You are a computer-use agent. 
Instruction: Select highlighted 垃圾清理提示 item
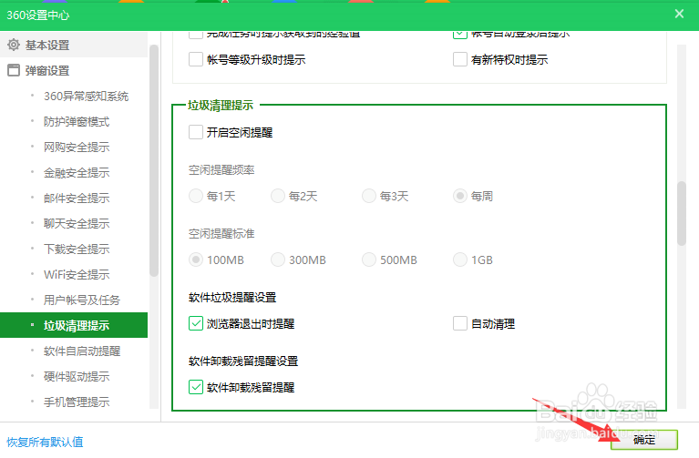[x=74, y=325]
